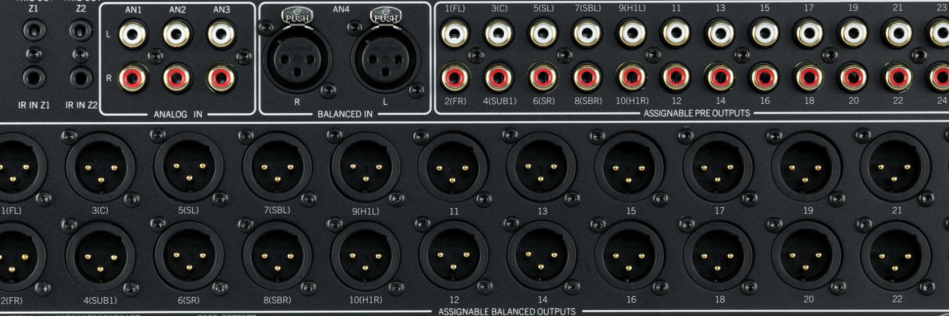Click the 10(H1R) red RCA pre output
This screenshot has width=949, height=316.
[x=632, y=78]
